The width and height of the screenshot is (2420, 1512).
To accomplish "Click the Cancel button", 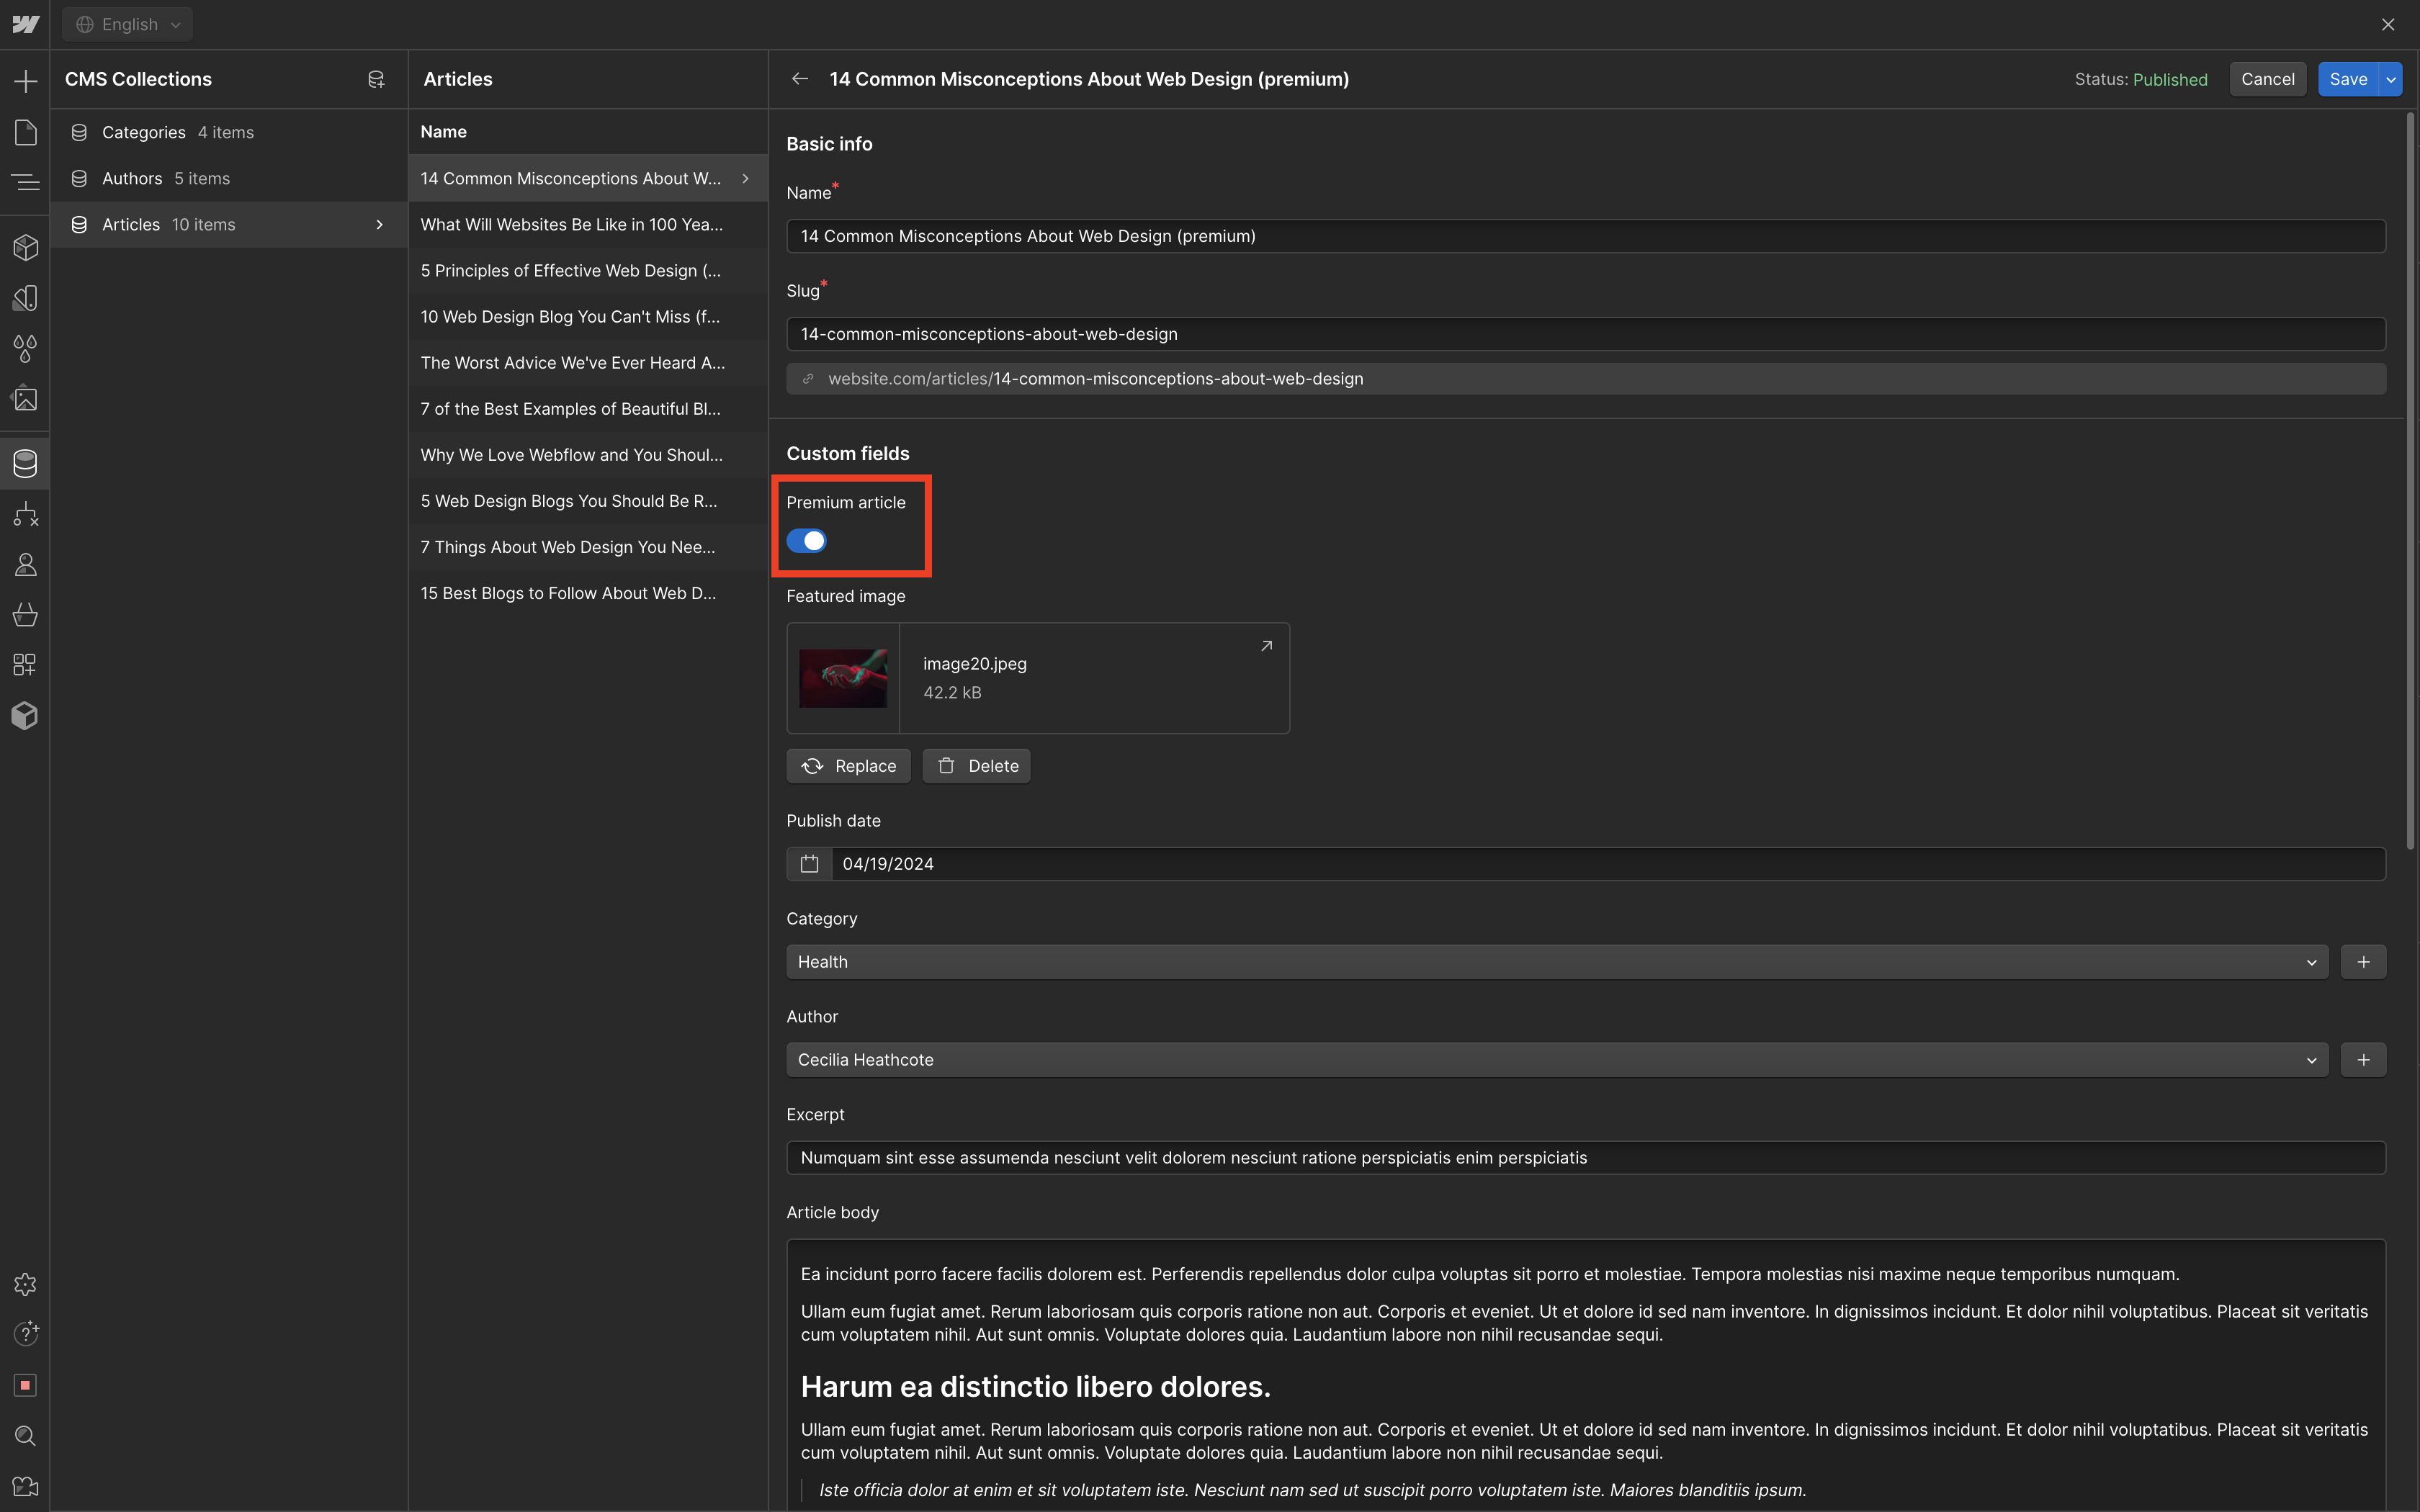I will tap(2267, 79).
